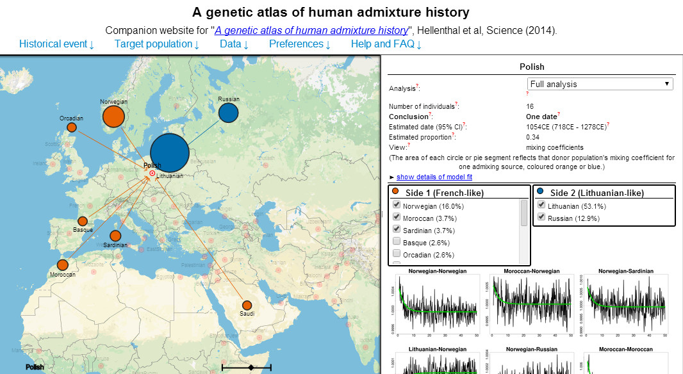Viewport: 683px width, 374px height.
Task: Expand show details of model fit
Action: [391, 177]
